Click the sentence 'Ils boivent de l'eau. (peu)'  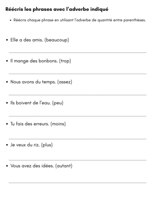[37, 103]
